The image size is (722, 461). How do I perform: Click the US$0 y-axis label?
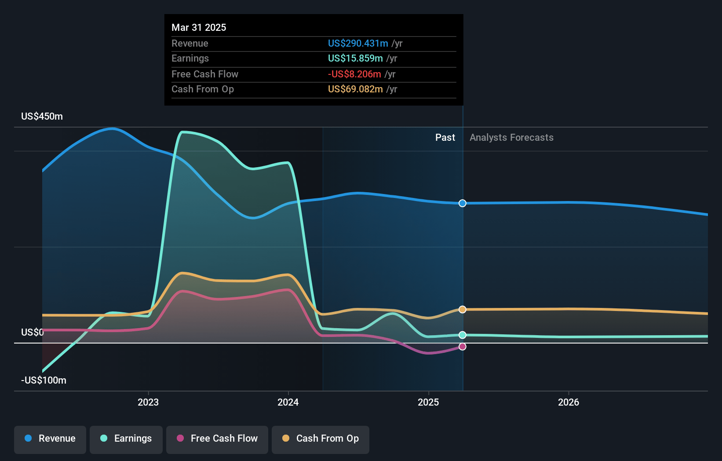coord(33,332)
